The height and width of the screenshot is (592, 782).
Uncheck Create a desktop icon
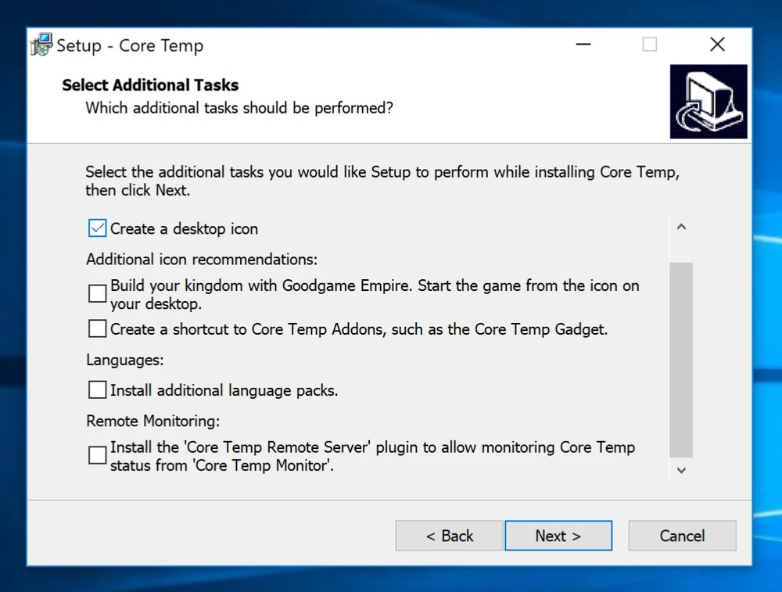click(98, 228)
